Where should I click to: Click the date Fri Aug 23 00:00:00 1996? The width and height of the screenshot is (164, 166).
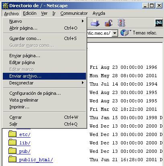[x=123, y=67]
